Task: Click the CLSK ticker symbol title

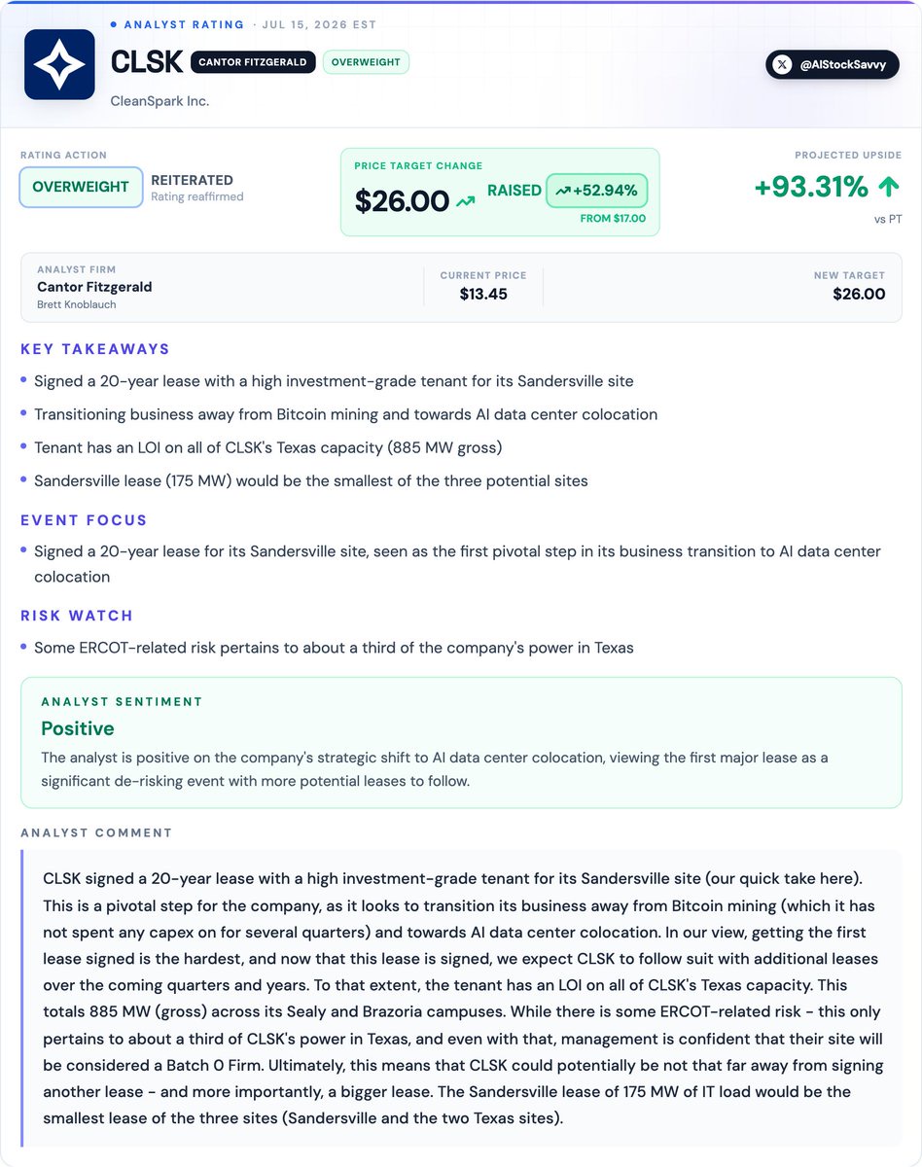Action: tap(147, 62)
